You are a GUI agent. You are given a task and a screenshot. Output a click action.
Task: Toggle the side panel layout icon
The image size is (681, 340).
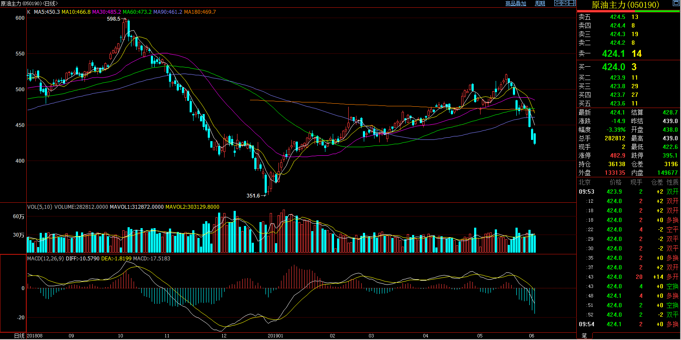tap(572, 3)
